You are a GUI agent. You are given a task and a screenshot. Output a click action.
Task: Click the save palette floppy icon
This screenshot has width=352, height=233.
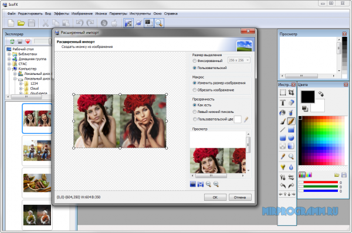click(344, 174)
